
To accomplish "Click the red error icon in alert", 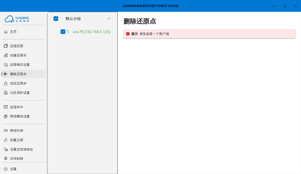I will click(128, 34).
